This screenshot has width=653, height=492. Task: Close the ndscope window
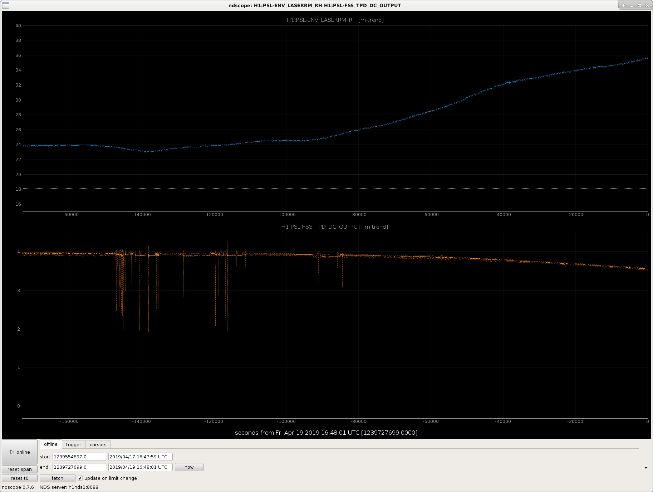[x=647, y=5]
